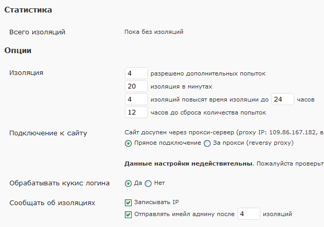Toggle 'Отправлять имейл админу после' checkbox
324x227 pixels.
[x=128, y=215]
